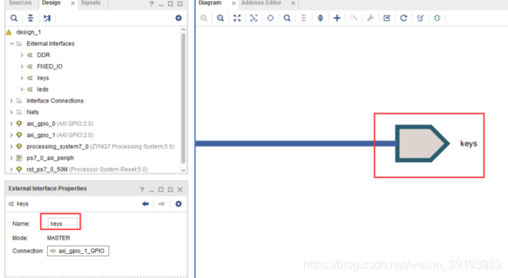Validate the design with checkmark icon

tap(387, 18)
